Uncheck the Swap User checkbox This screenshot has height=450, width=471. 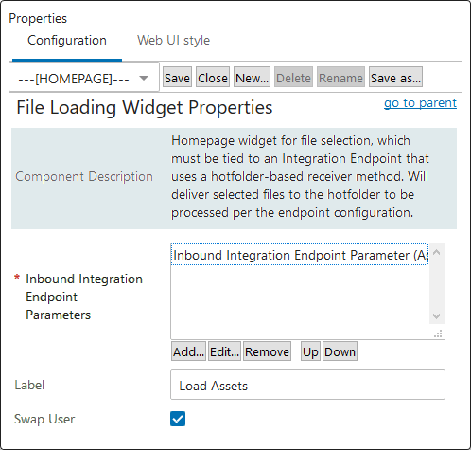[178, 419]
